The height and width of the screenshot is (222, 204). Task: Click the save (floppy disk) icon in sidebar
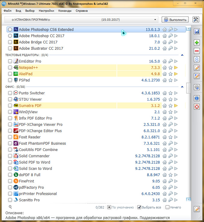(x=197, y=31)
